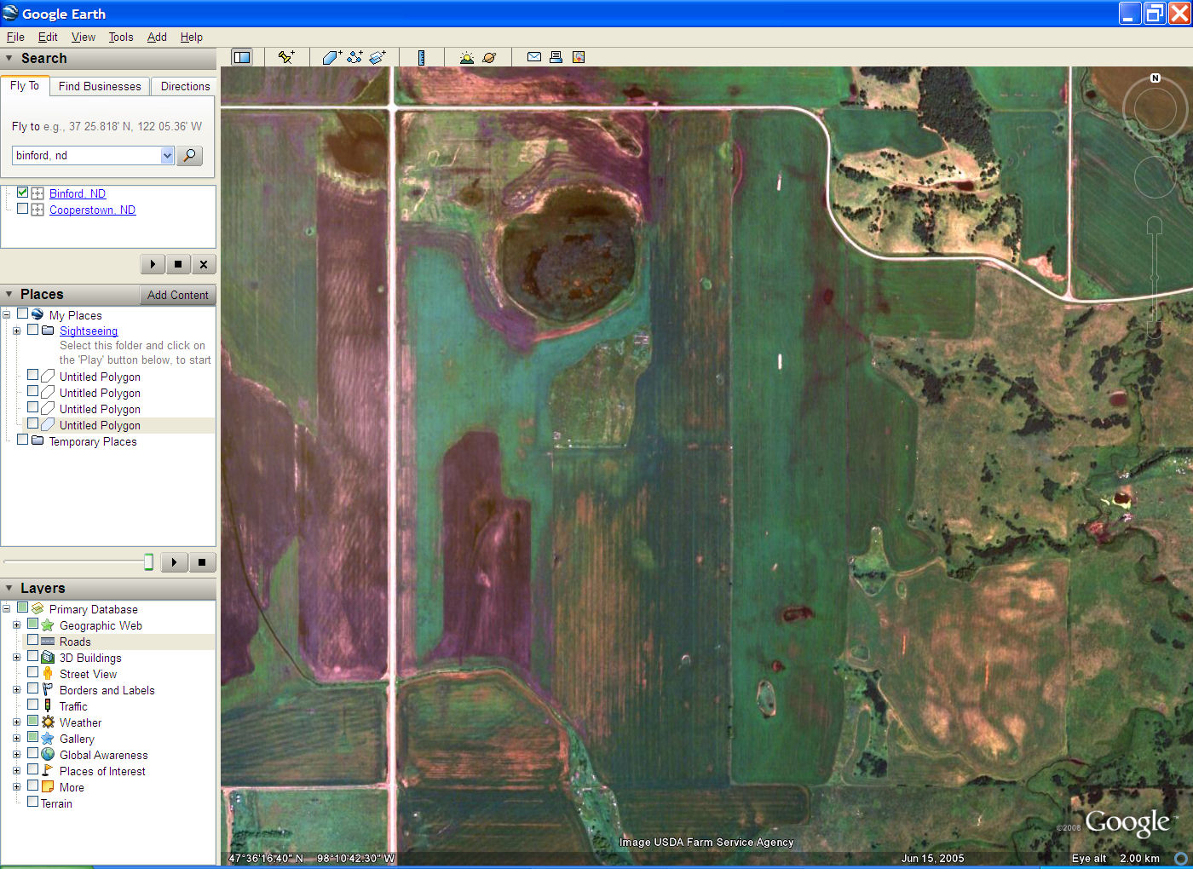Expand the Geographic Web layer node

16,625
